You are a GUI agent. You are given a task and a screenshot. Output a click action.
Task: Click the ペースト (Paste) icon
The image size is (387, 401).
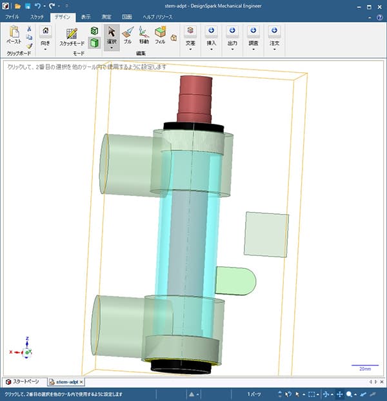click(14, 34)
